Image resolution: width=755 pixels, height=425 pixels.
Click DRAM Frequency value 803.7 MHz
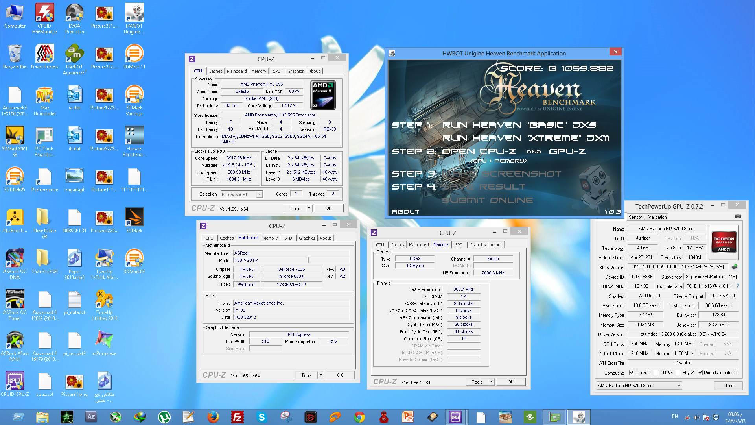tap(464, 289)
